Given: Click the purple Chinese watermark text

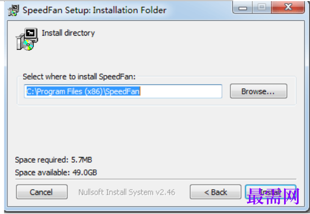Looking at the screenshot, I should click(273, 196).
